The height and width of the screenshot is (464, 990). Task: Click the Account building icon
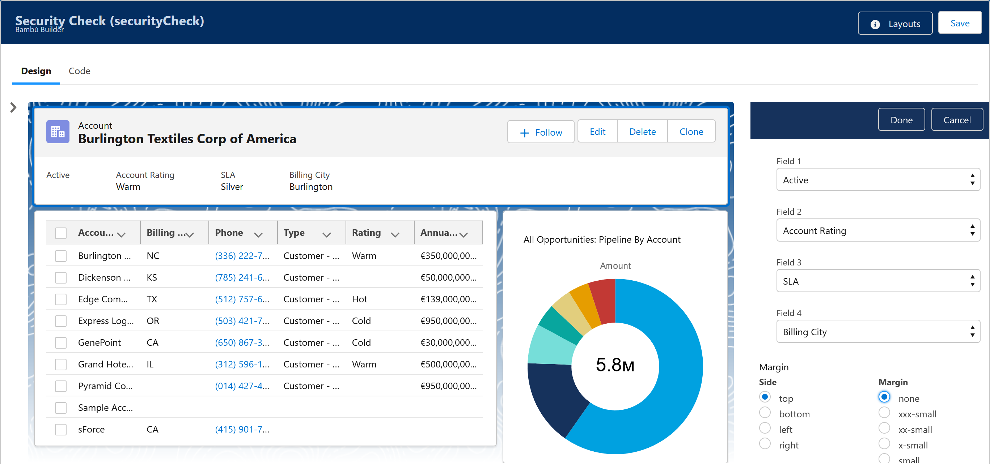(x=58, y=132)
